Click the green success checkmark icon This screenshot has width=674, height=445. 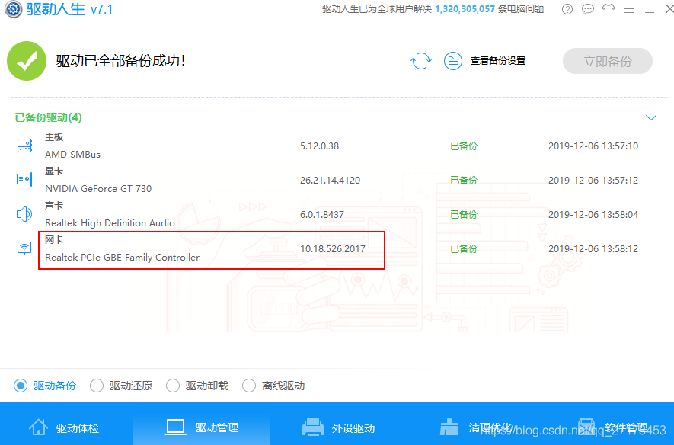point(27,61)
